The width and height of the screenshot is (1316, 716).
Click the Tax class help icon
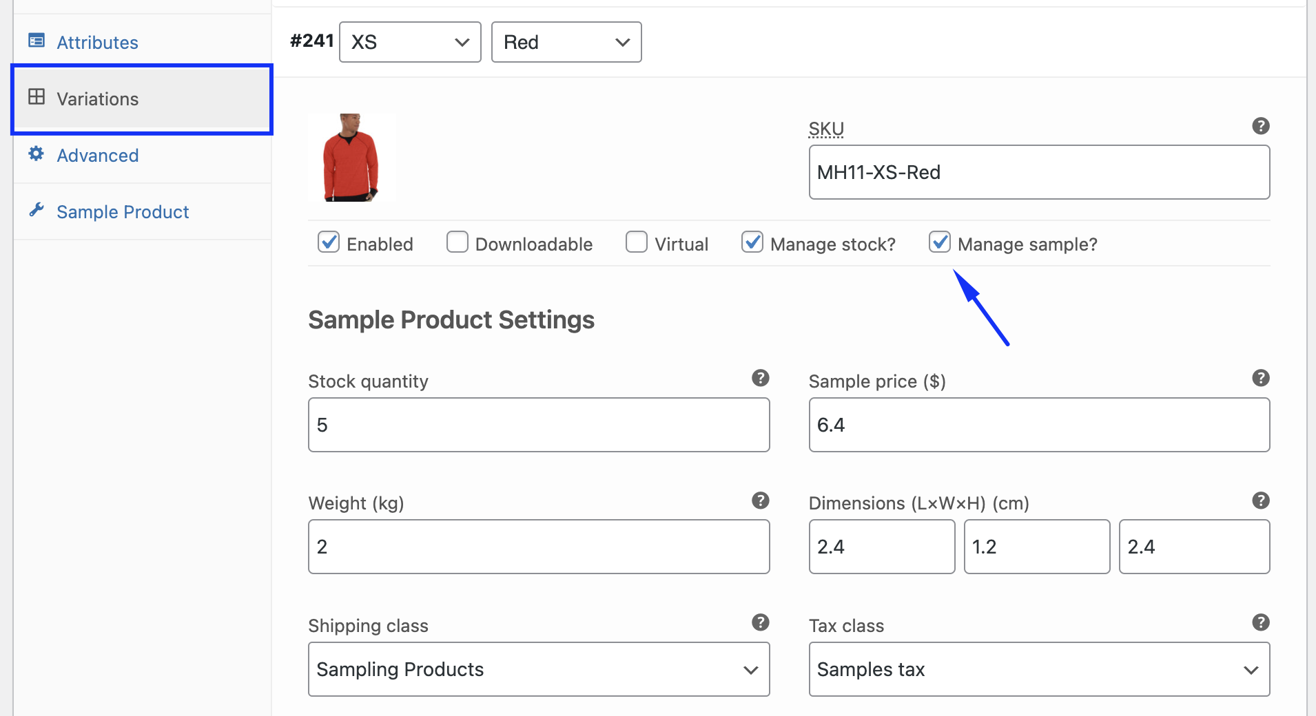pos(1260,622)
